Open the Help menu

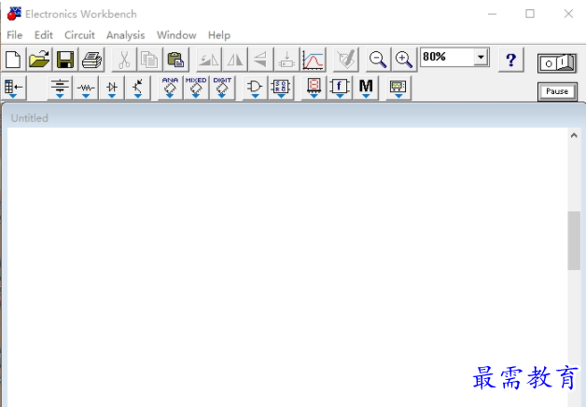219,35
